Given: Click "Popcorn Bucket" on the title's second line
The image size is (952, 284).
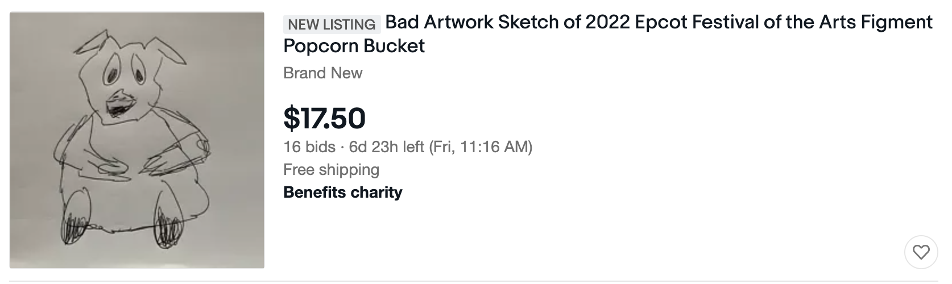Looking at the screenshot, I should tap(354, 45).
